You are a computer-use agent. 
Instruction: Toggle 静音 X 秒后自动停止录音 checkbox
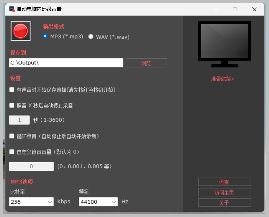[12, 105]
